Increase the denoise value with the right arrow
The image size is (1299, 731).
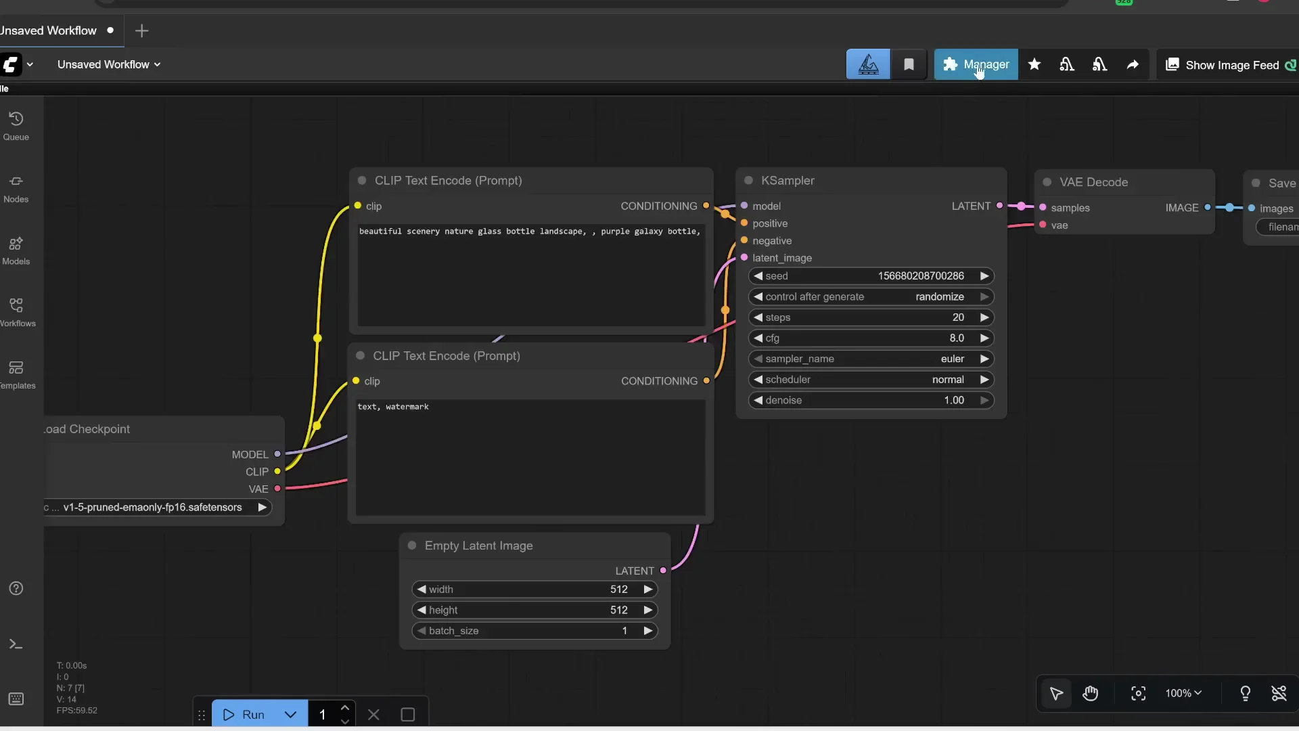pos(985,400)
